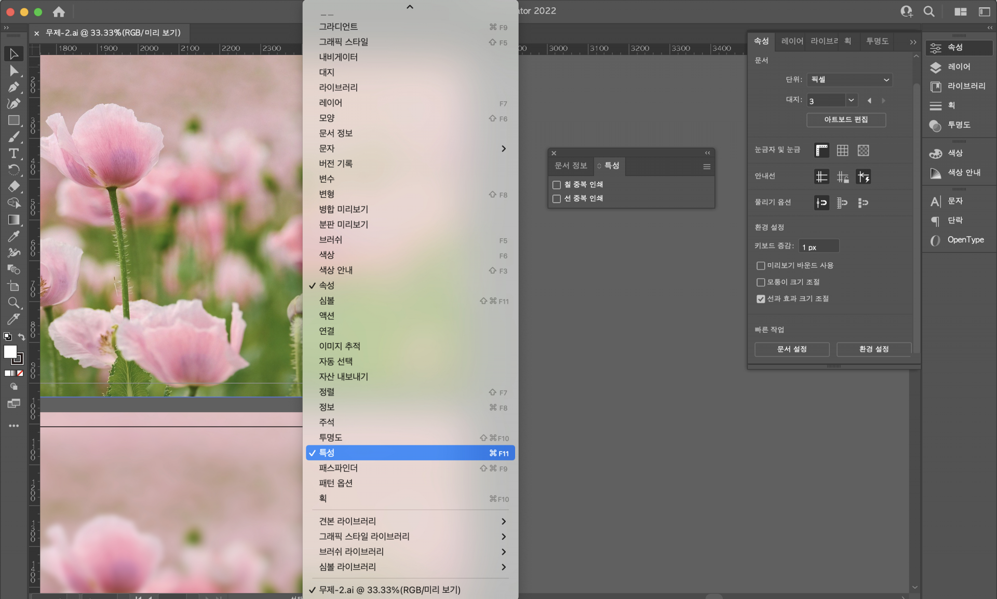Toggle the rulers icon in properties
The height and width of the screenshot is (599, 997).
click(821, 151)
